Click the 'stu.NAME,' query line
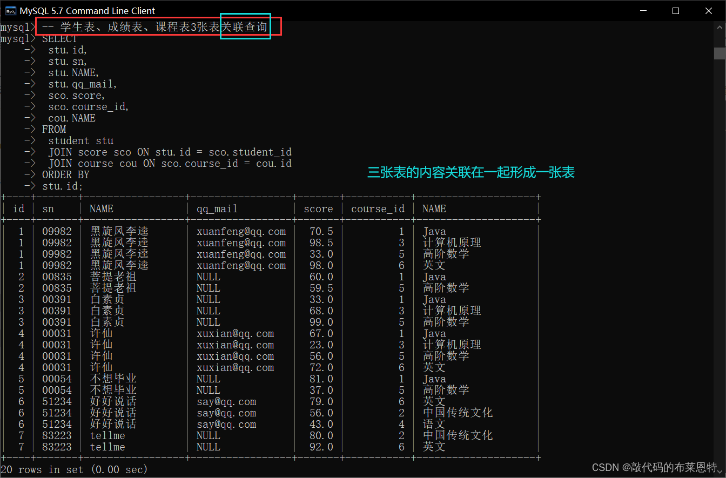The image size is (726, 478). coord(73,73)
